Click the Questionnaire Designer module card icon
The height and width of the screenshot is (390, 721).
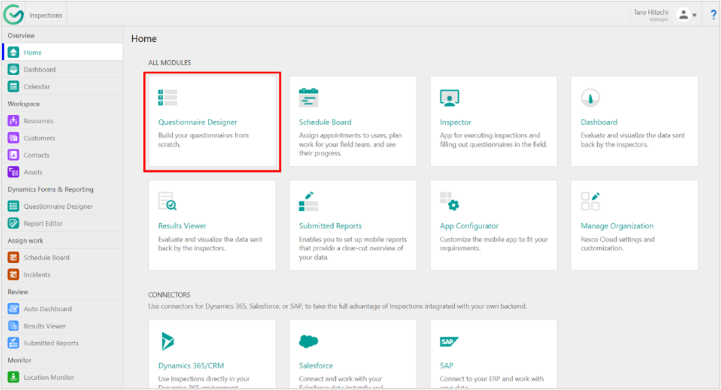point(168,98)
